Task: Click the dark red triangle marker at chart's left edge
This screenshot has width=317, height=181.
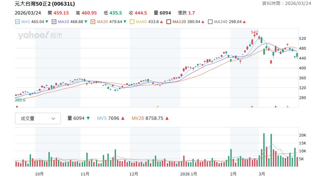Action: click(17, 107)
